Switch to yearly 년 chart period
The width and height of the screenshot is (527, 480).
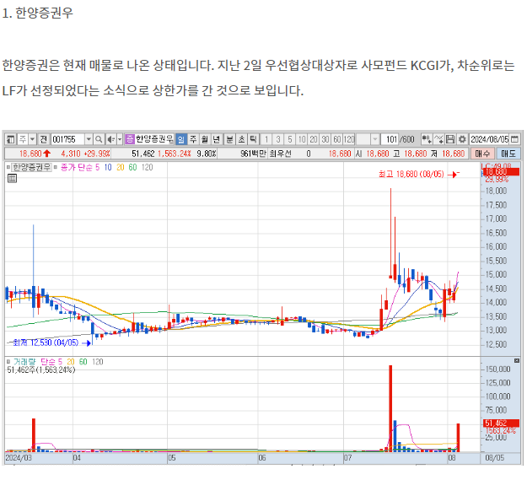217,139
